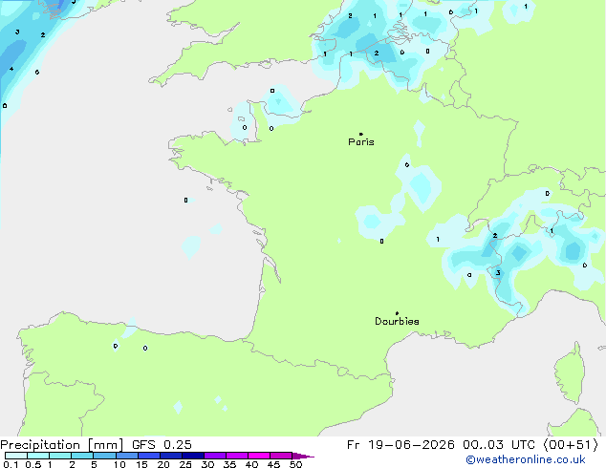Select the 'GFS 0.25' model label
Viewport: 606px width, 468px height.
click(x=162, y=445)
